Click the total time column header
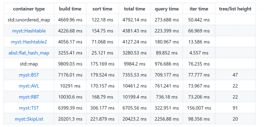The height and width of the screenshot is (127, 265). pos(135,9)
